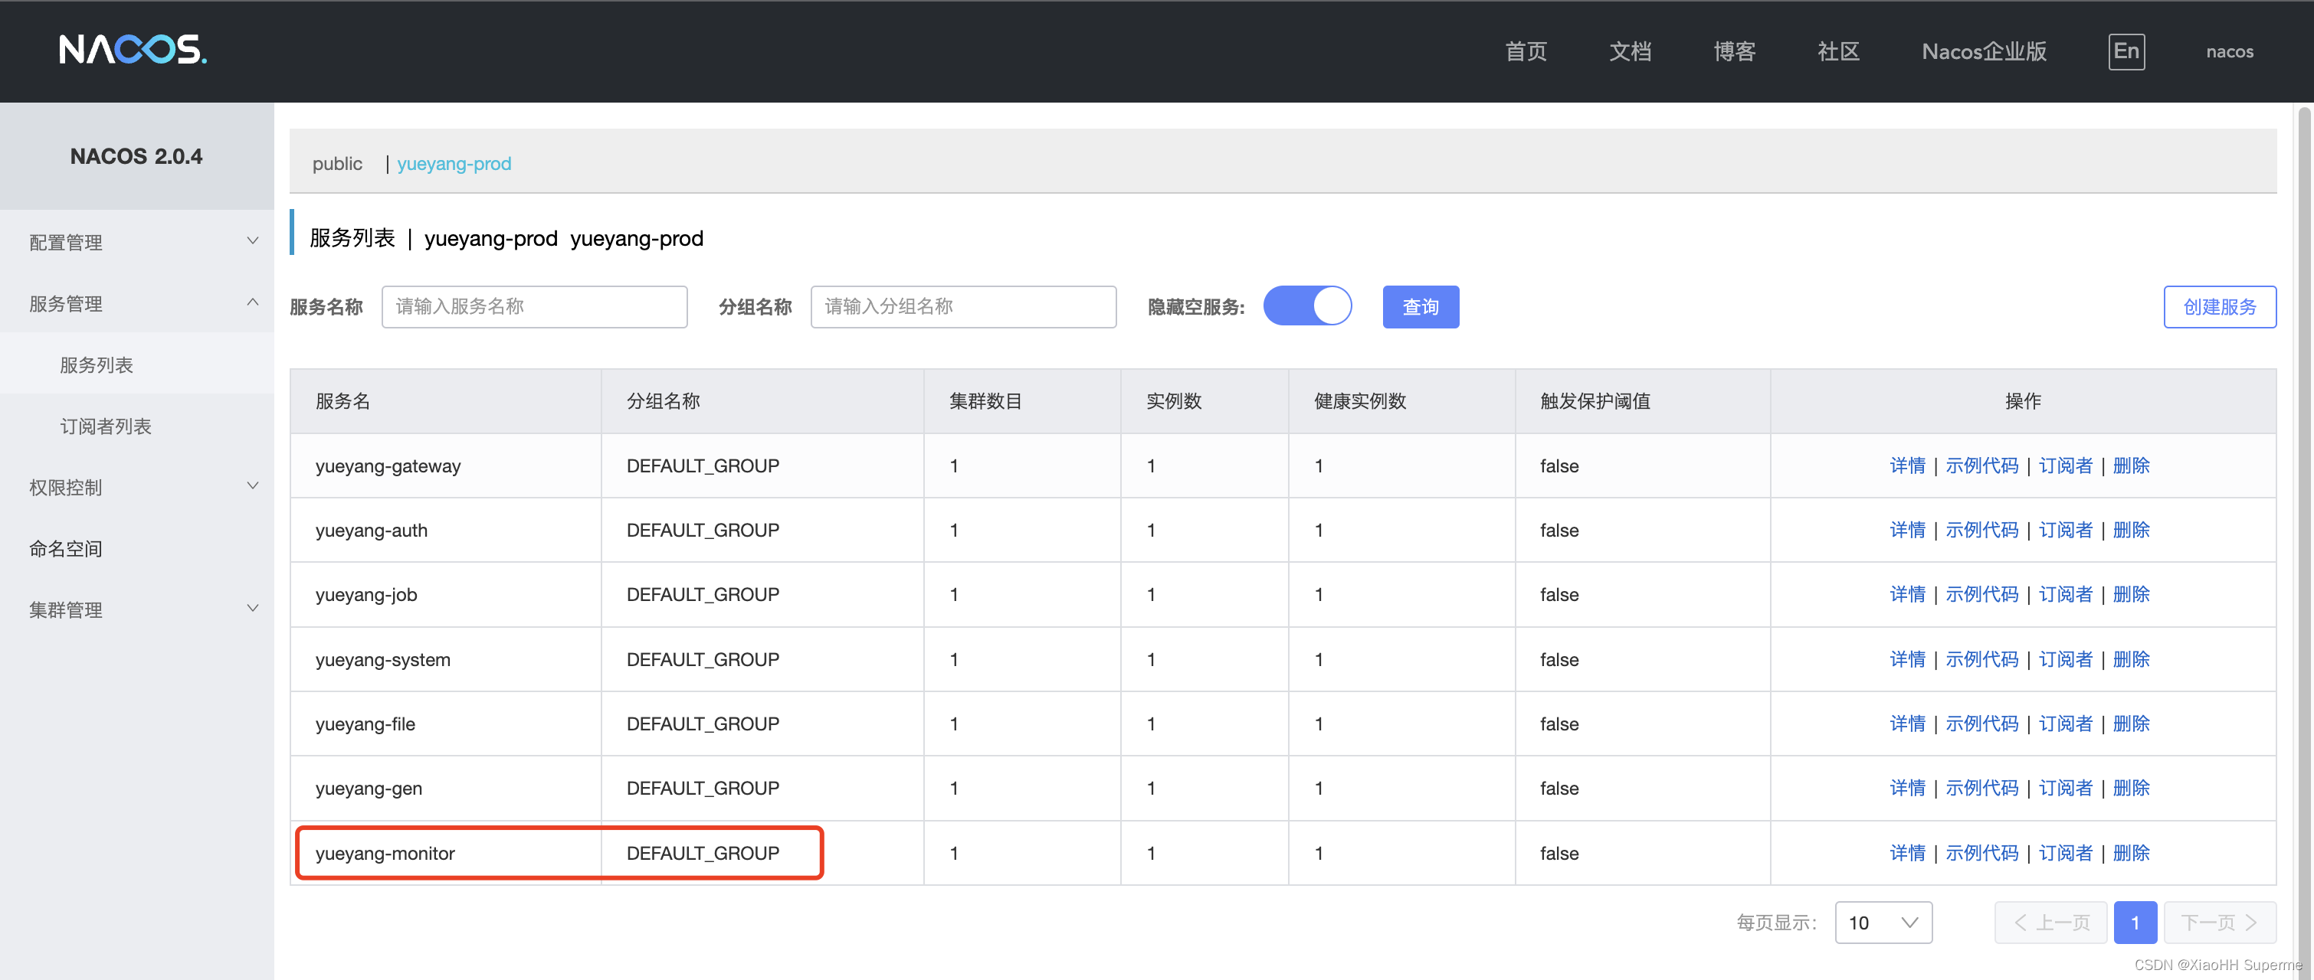Image resolution: width=2314 pixels, height=980 pixels.
Task: Open 详情 for yueyang-file
Action: pos(1907,724)
